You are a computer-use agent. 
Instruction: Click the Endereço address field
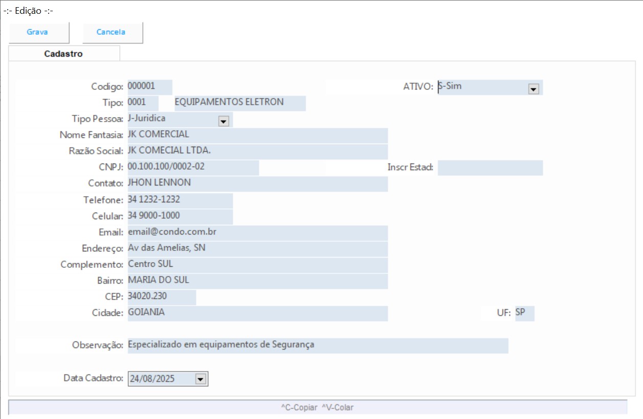pyautogui.click(x=257, y=249)
